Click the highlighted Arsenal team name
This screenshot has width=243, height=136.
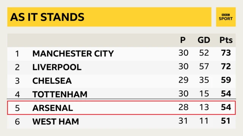click(x=52, y=108)
